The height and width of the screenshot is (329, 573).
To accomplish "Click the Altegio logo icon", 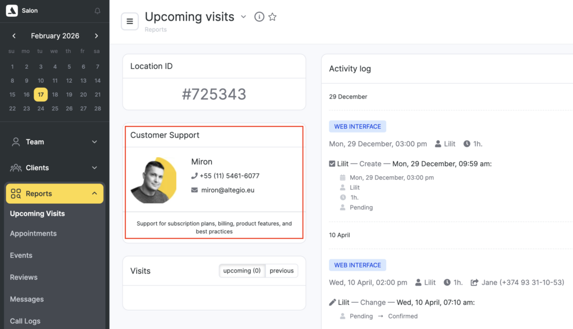I will pyautogui.click(x=12, y=11).
